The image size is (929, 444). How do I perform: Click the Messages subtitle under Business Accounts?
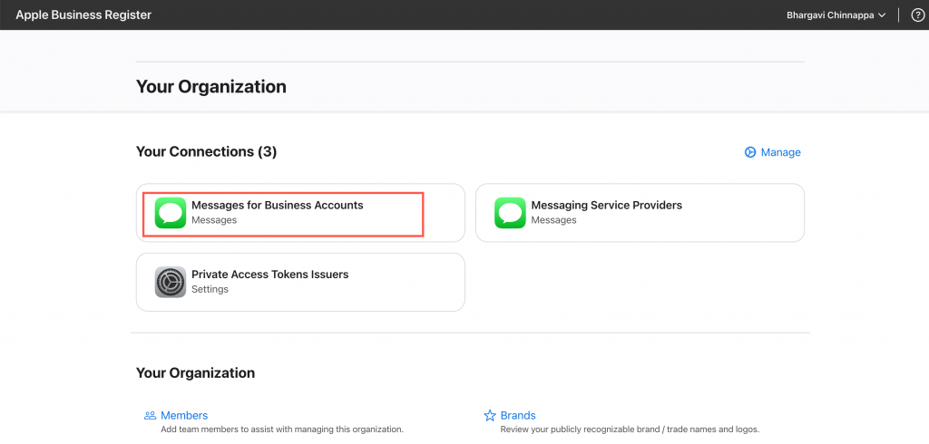point(214,220)
